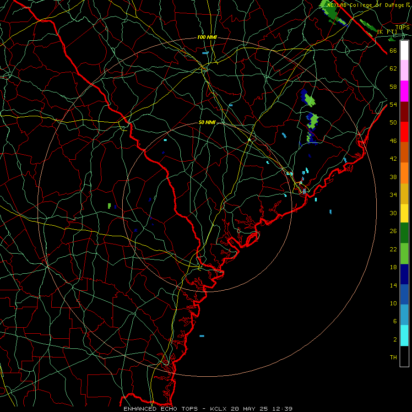Click the legend value "50"
This screenshot has height=412, width=412.
(x=393, y=122)
